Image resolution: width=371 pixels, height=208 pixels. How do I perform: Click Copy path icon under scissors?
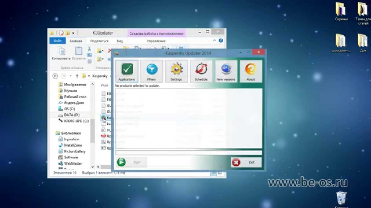click(90, 55)
